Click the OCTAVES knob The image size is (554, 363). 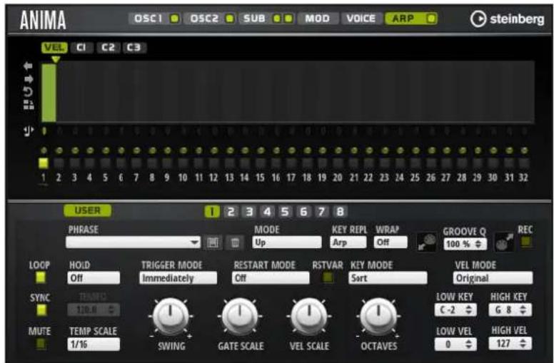[378, 316]
